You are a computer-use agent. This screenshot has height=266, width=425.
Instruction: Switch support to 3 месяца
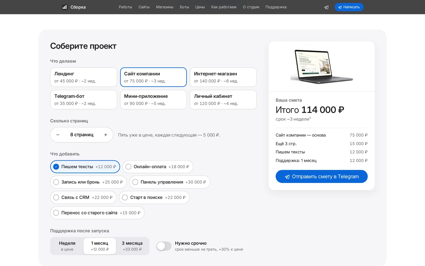(x=132, y=246)
